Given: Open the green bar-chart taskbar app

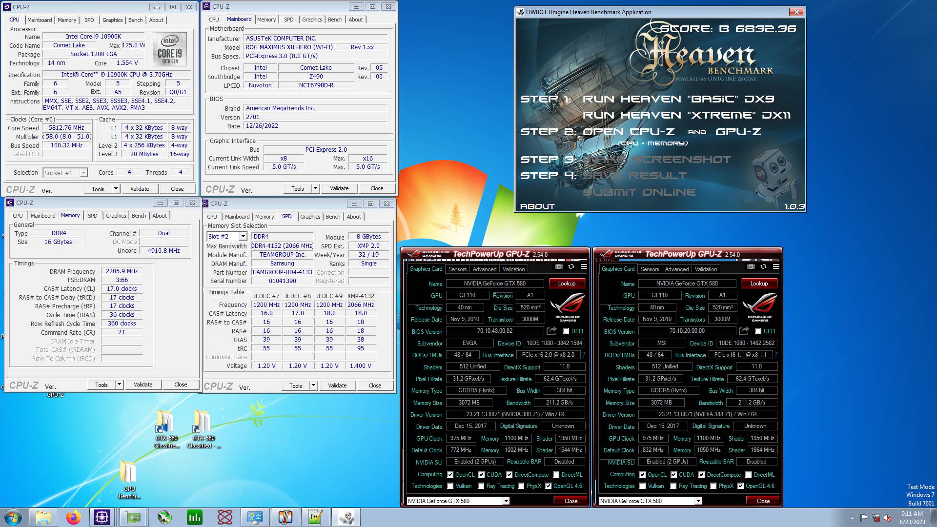Looking at the screenshot, I should tap(195, 517).
